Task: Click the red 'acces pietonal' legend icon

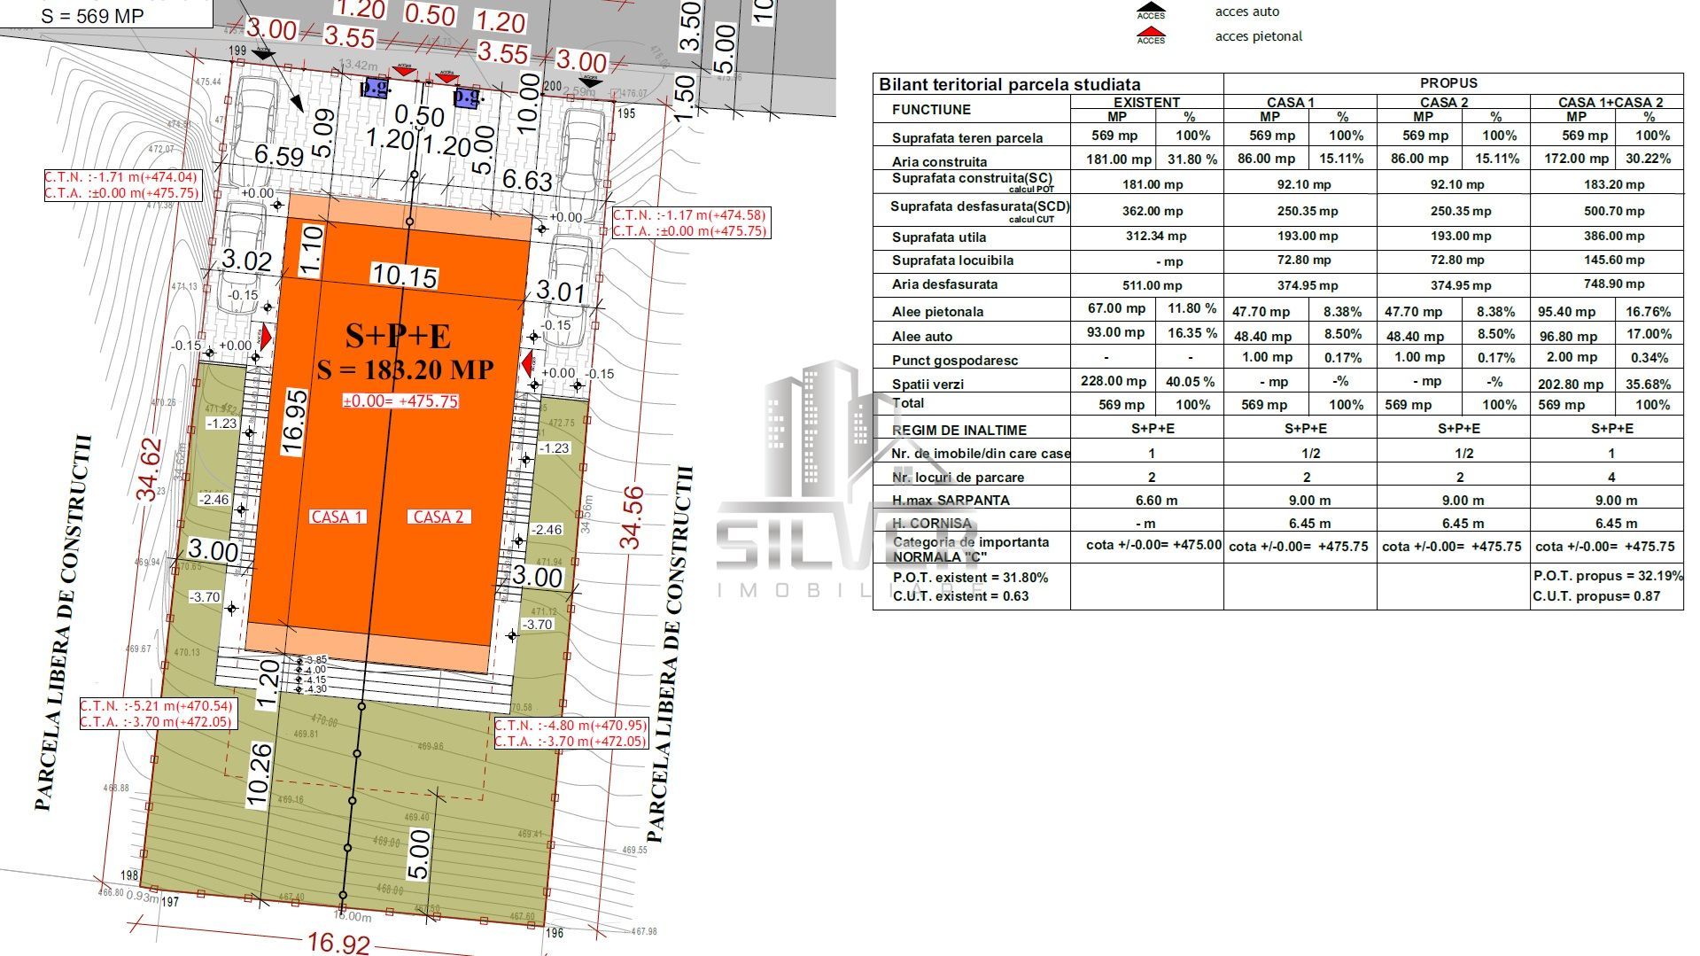Action: coord(1151,37)
